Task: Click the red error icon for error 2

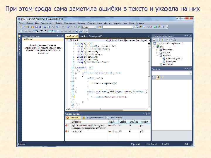Action: pyautogui.click(x=66, y=131)
